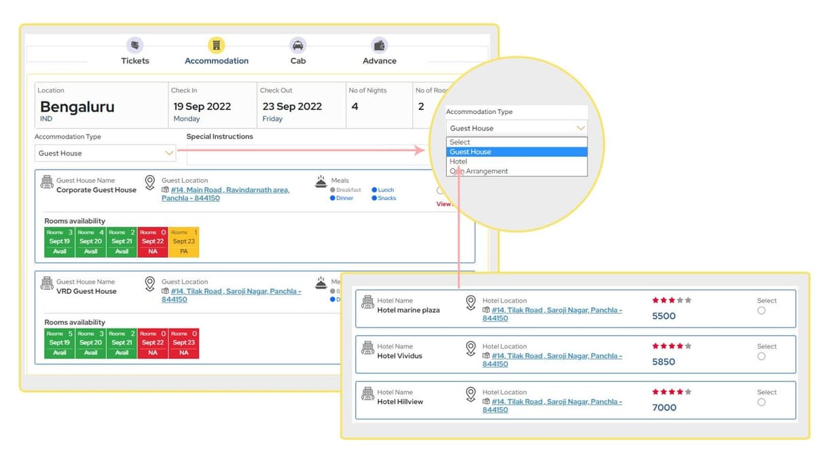Select yellow Sept 23 PA tile
The width and height of the screenshot is (815, 458).
tap(183, 242)
